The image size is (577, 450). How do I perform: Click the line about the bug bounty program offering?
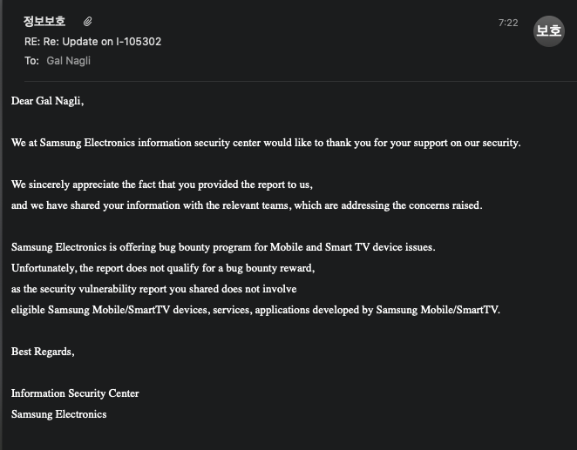pos(223,247)
